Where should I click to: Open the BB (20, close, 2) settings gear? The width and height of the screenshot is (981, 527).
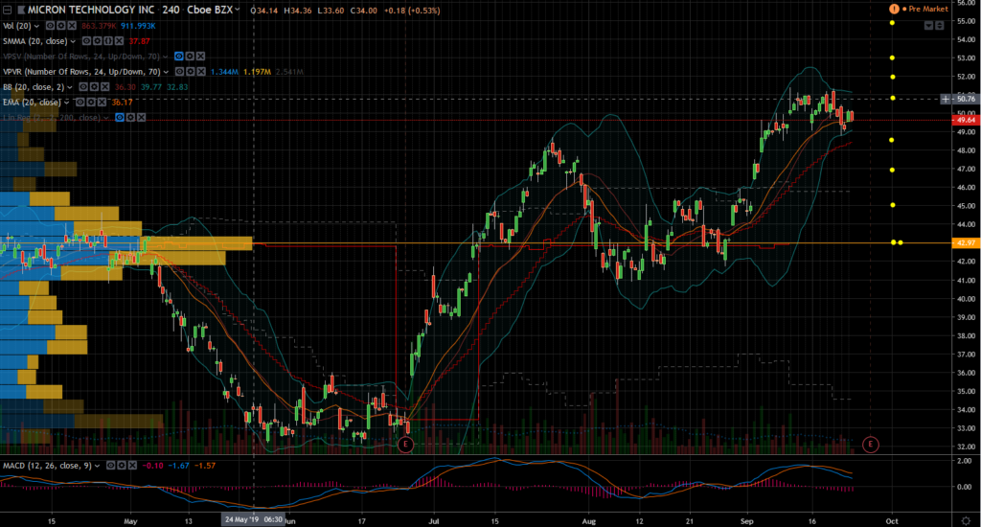pos(93,86)
